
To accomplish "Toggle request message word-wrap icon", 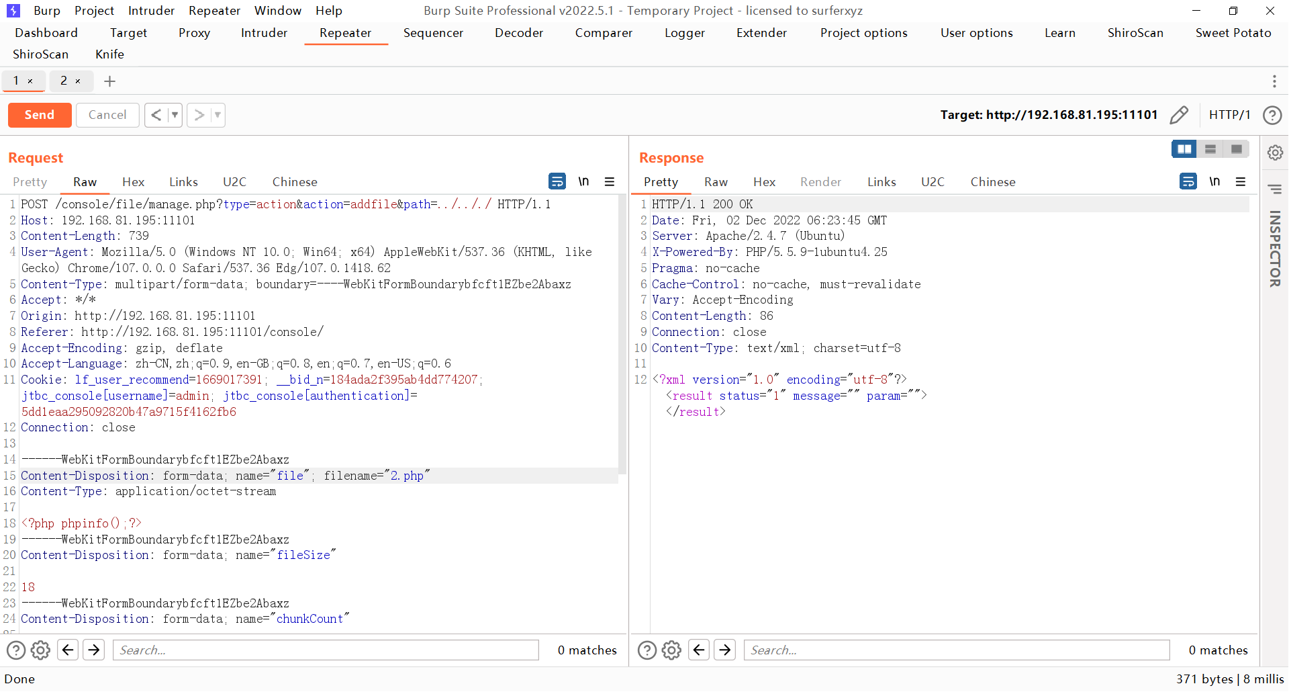I will pos(557,181).
